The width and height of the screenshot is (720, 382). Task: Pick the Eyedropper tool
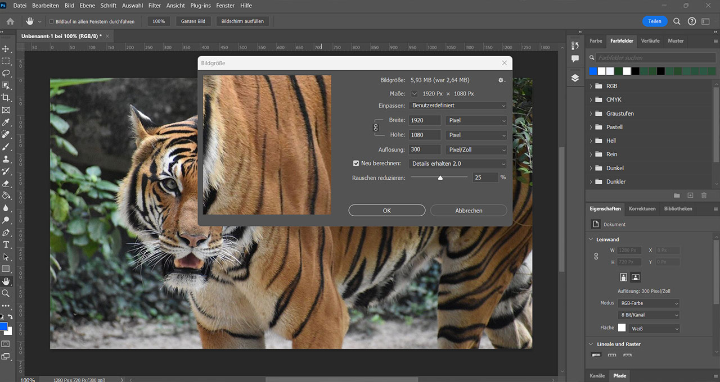pos(6,122)
